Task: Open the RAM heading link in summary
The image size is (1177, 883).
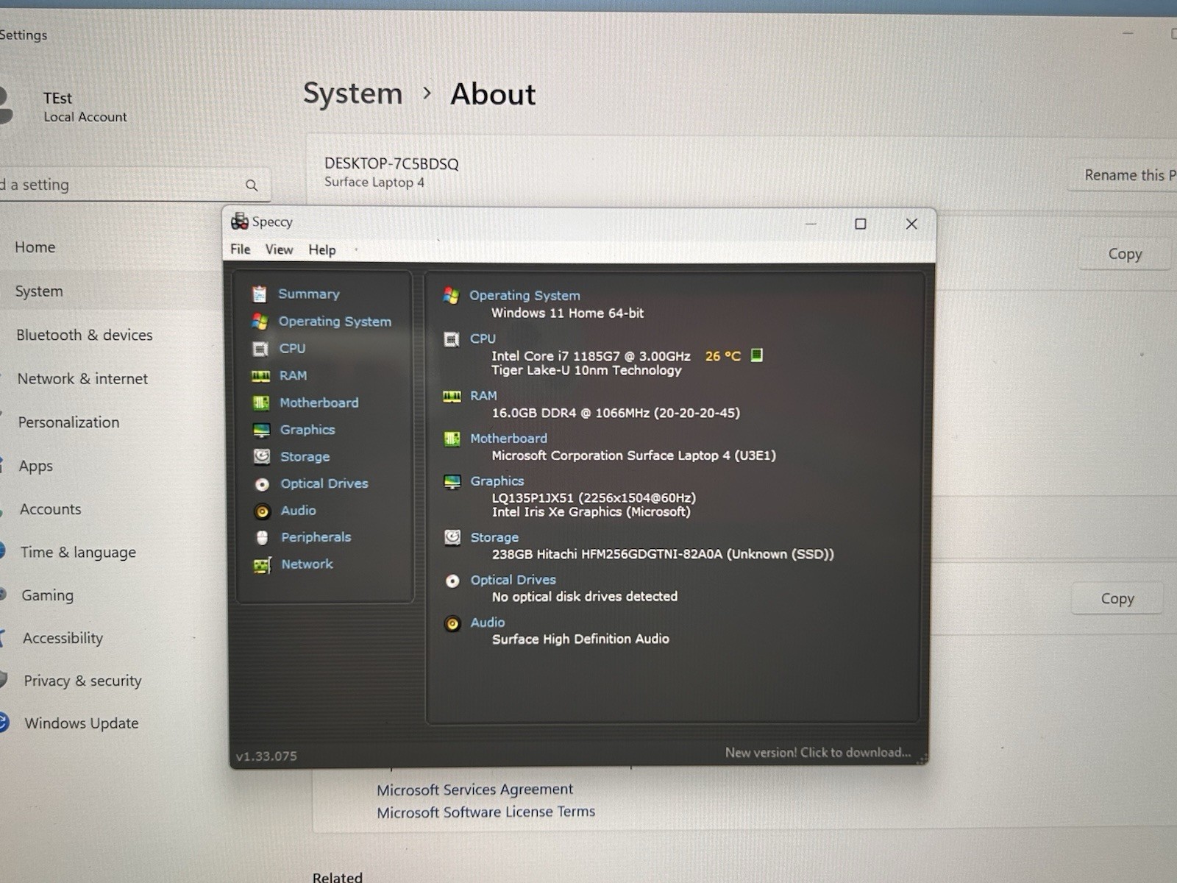Action: pyautogui.click(x=483, y=396)
